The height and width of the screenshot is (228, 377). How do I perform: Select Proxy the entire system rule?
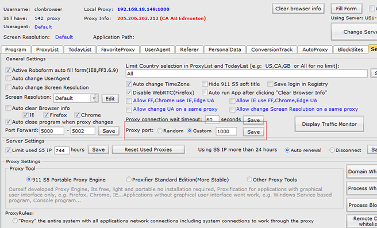(15, 221)
